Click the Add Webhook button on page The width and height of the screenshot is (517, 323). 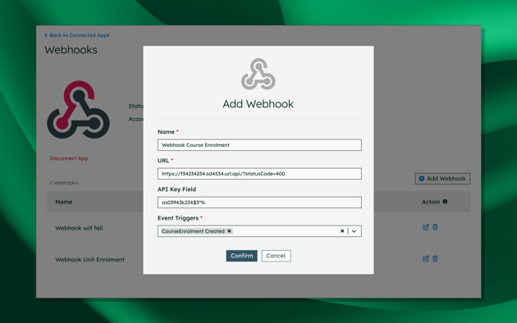tap(442, 179)
